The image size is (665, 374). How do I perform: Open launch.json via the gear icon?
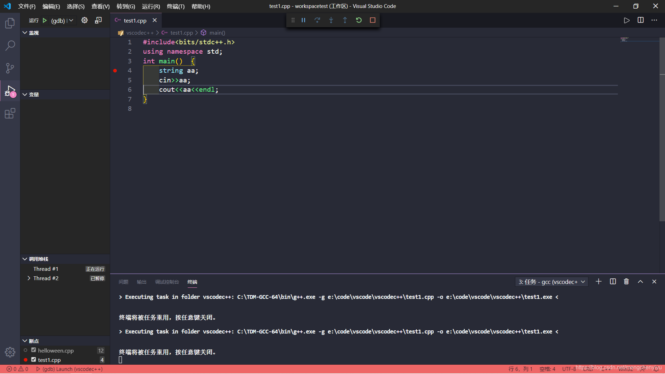pos(85,20)
